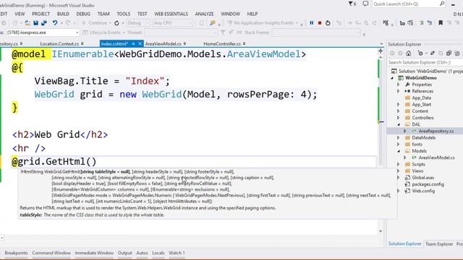Image resolution: width=463 pixels, height=260 pixels.
Task: Open feedback speech bubble icon
Action: tap(365, 4)
